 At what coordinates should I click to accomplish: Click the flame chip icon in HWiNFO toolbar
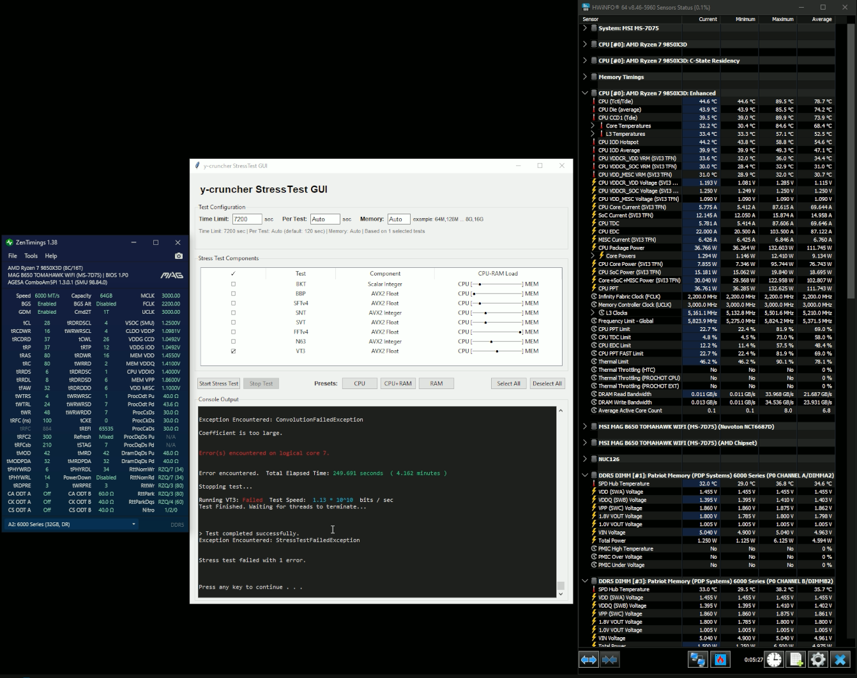click(720, 660)
